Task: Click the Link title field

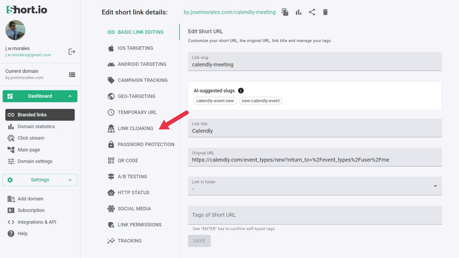Action: 314,128
